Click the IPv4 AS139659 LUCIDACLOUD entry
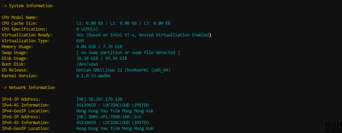The image size is (342, 133). click(x=113, y=105)
